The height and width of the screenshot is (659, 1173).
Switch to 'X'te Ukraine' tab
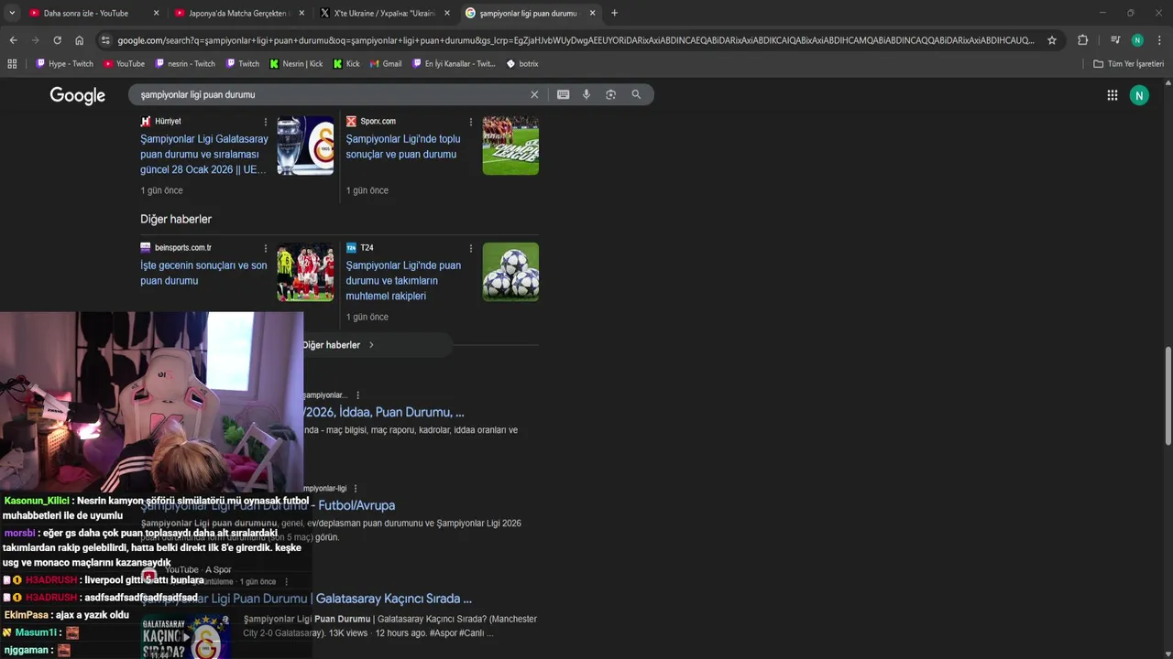pos(384,13)
